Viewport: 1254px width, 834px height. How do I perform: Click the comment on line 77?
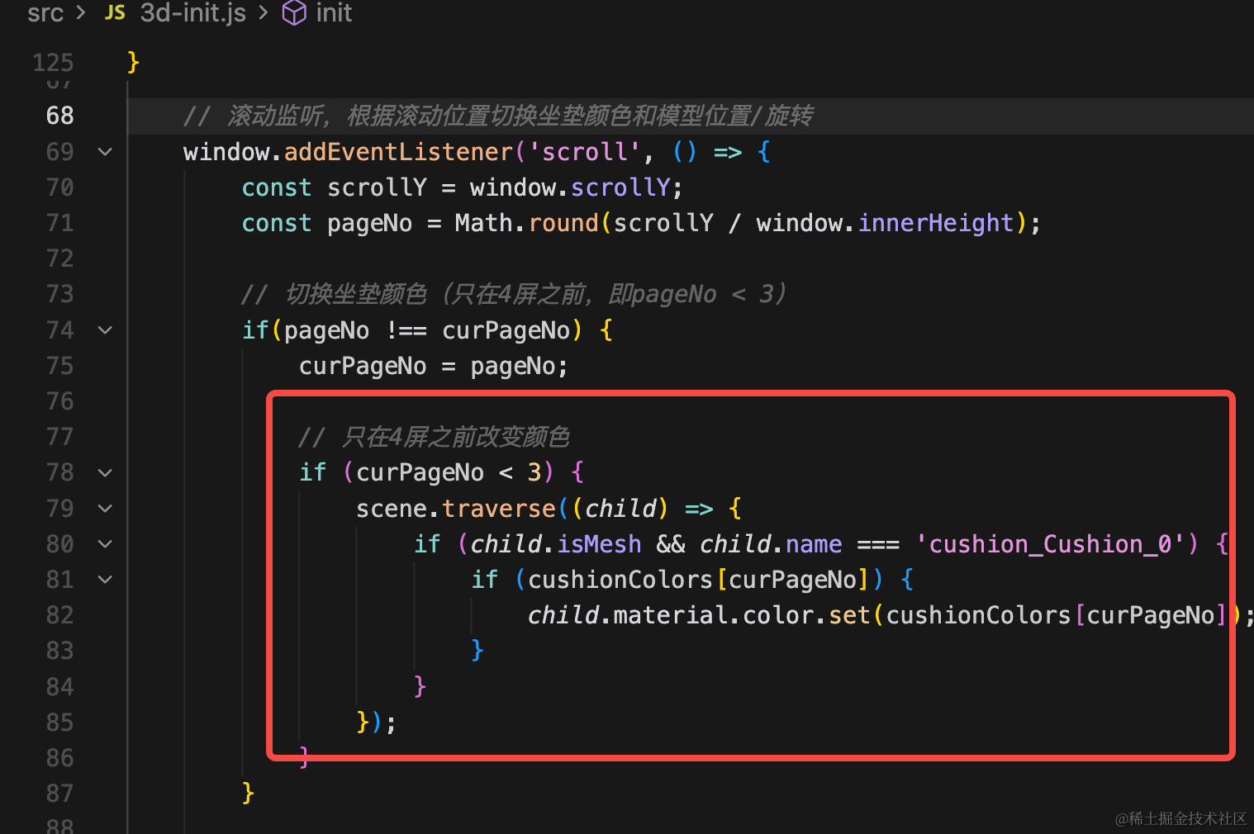(x=434, y=437)
